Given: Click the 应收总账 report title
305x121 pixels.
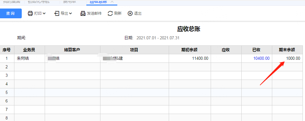Looking at the screenshot, I should 189,29.
